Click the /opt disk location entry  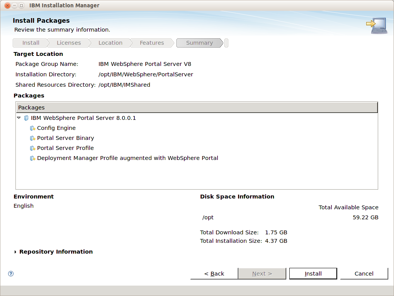[x=208, y=217]
